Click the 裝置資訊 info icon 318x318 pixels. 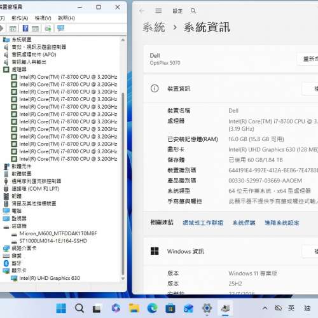(x=155, y=88)
